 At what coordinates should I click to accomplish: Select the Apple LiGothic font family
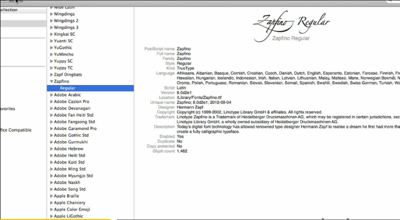(68, 216)
